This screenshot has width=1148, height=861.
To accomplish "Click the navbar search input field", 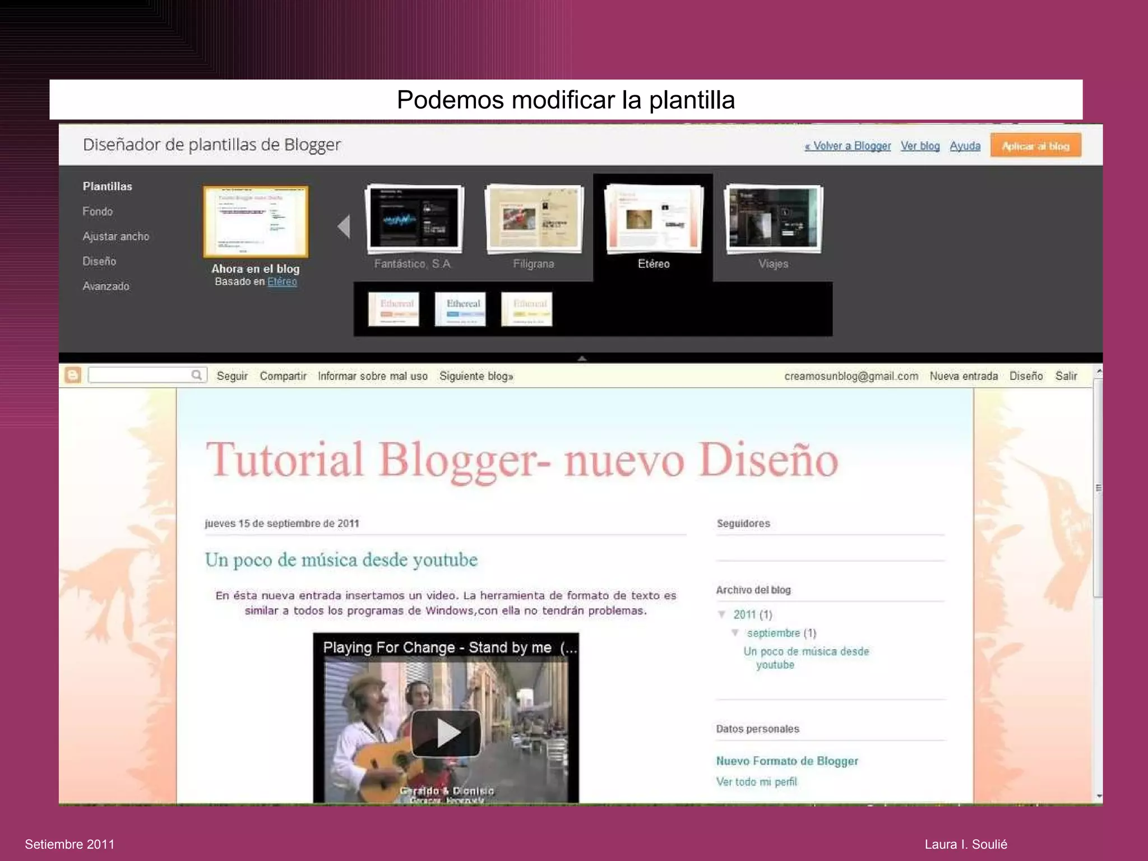I will click(140, 375).
